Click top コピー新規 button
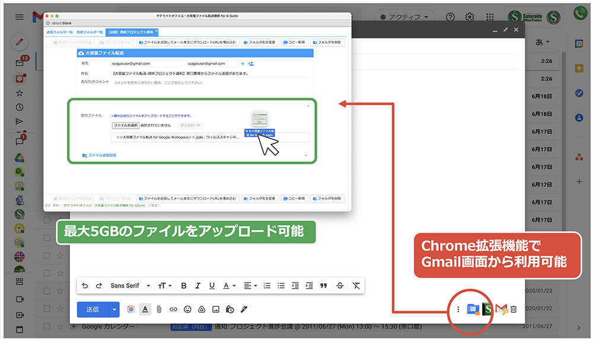Image resolution: width=593 pixels, height=339 pixels. [294, 42]
